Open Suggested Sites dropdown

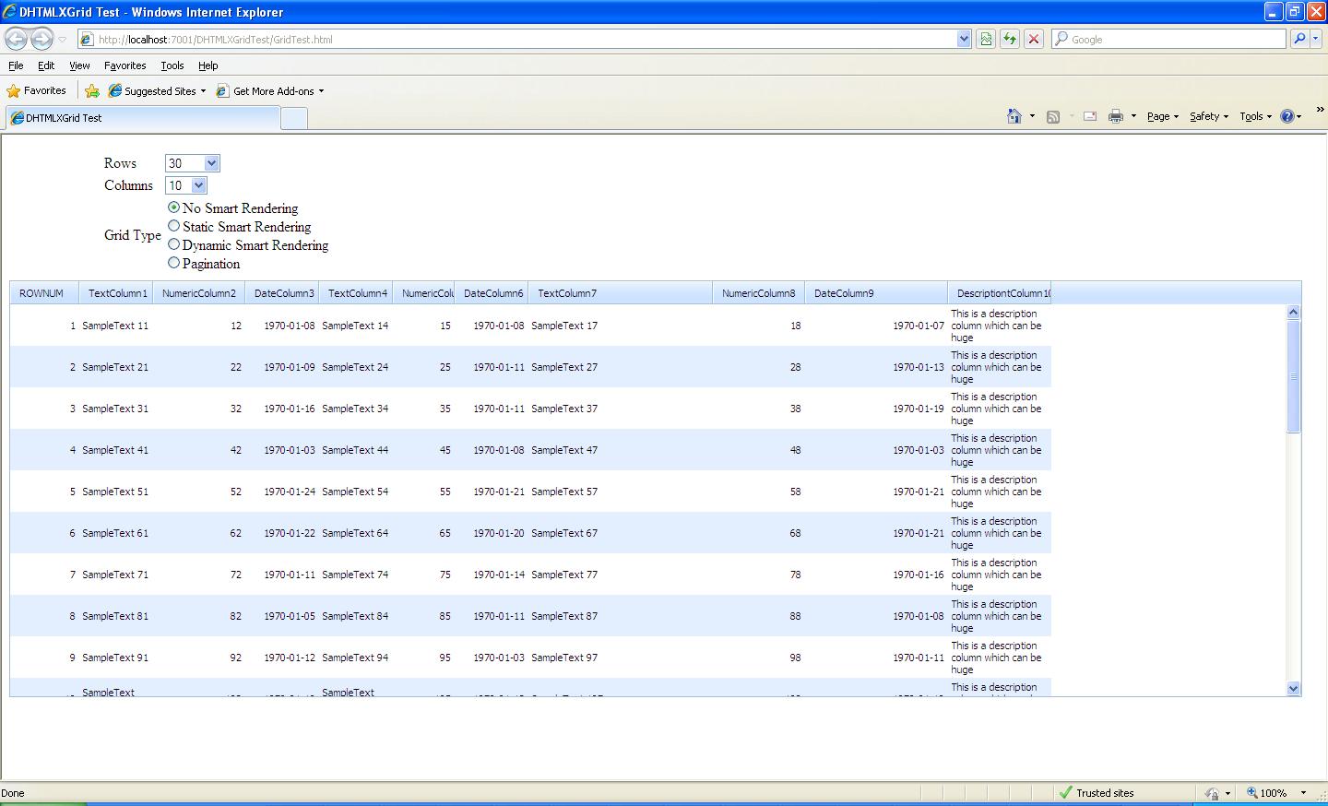tap(157, 90)
